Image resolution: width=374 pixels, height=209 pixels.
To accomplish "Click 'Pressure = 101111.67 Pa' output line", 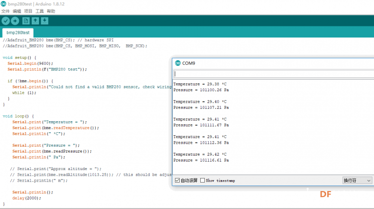I will coord(201,125).
